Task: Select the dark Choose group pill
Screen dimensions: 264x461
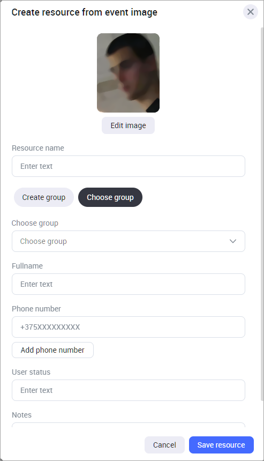Action: (x=110, y=197)
